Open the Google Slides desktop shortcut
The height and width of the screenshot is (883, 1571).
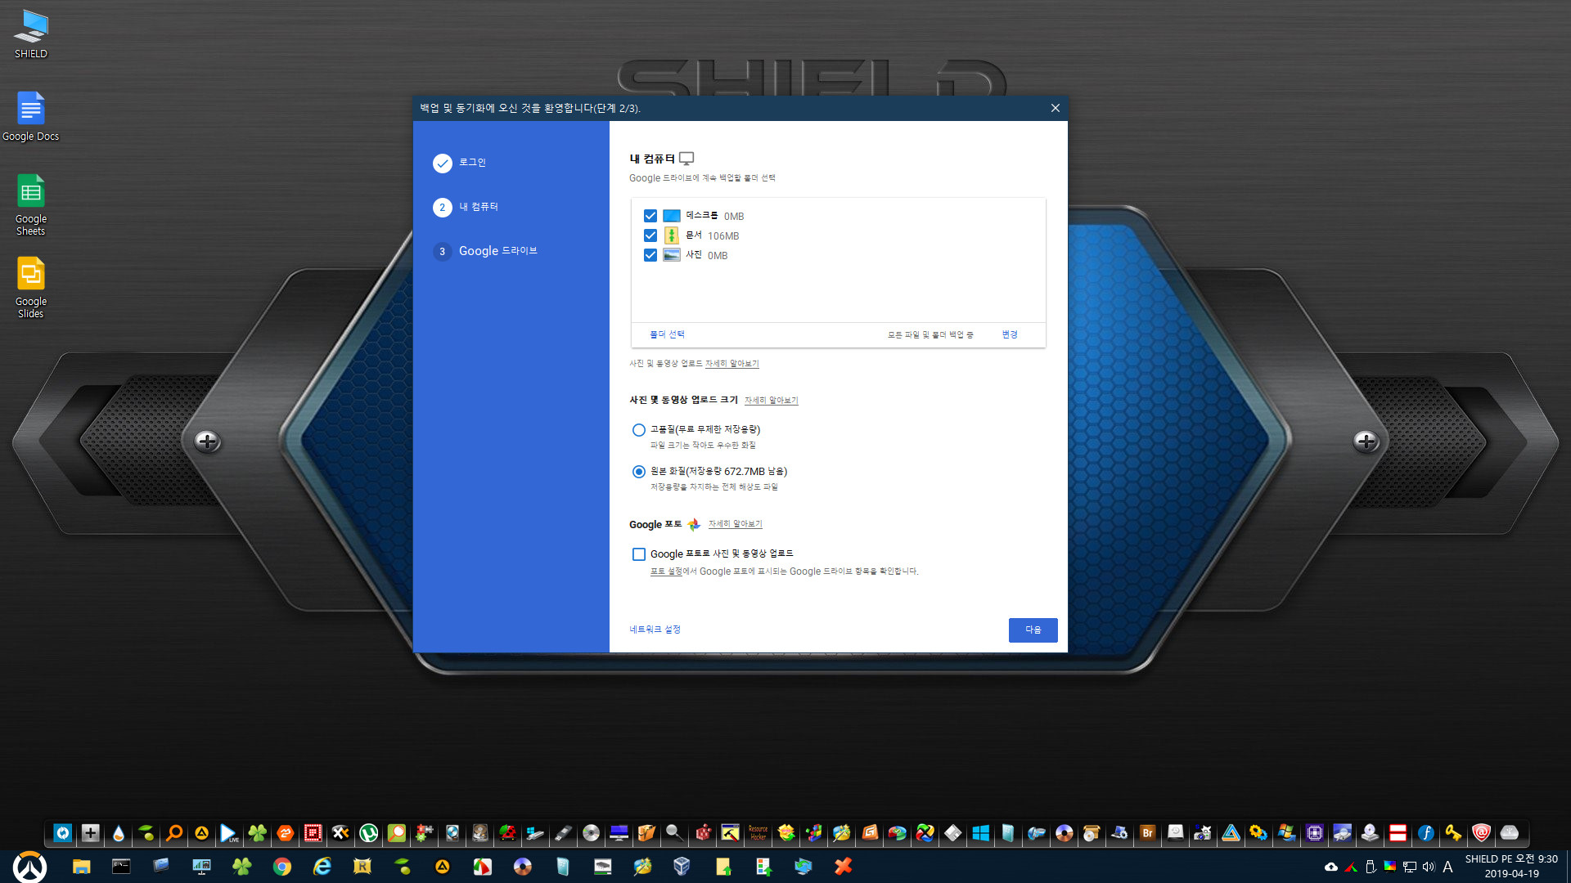click(31, 287)
